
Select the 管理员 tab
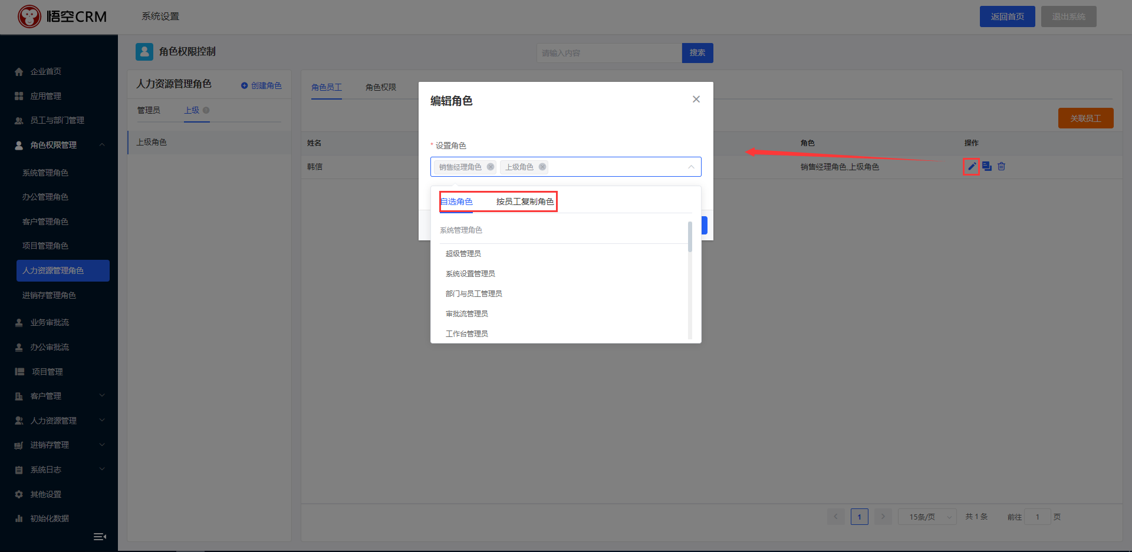(x=149, y=110)
